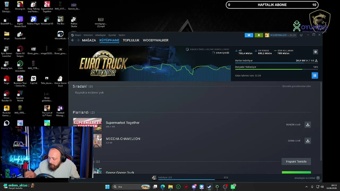340x191 pixels.
Task: Open the Supermarket Together thumbnail
Action: (87, 125)
